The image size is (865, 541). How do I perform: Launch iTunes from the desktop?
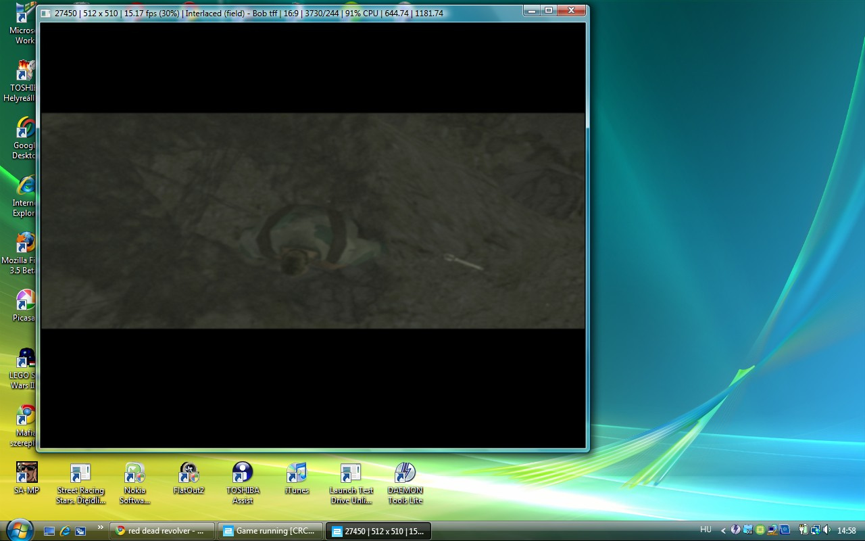pyautogui.click(x=297, y=478)
